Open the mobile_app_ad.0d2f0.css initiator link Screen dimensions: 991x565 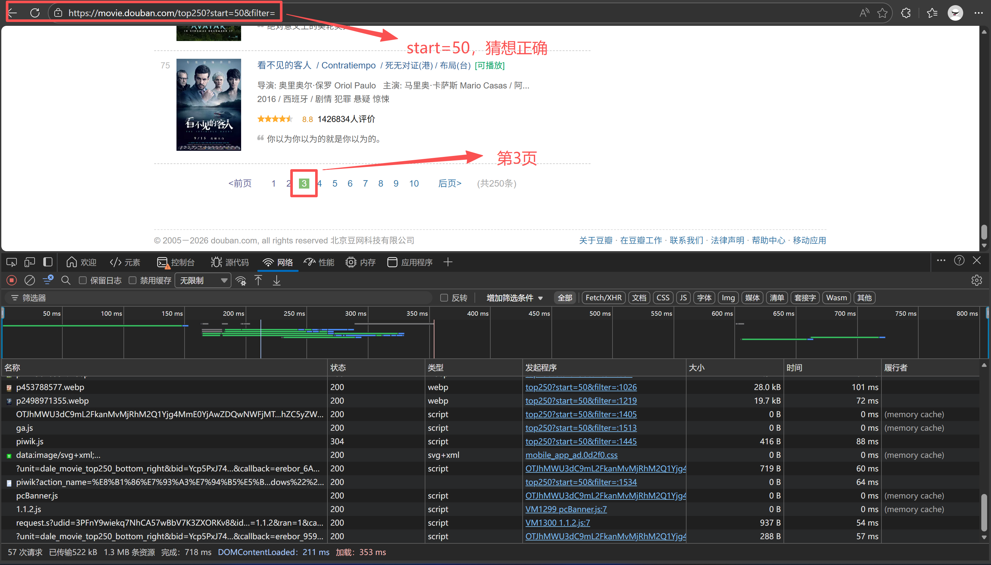click(x=571, y=455)
